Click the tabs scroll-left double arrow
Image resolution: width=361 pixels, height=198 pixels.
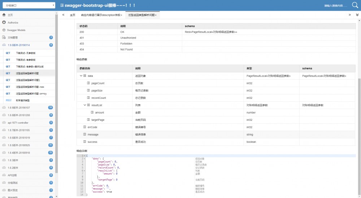[x=63, y=15]
